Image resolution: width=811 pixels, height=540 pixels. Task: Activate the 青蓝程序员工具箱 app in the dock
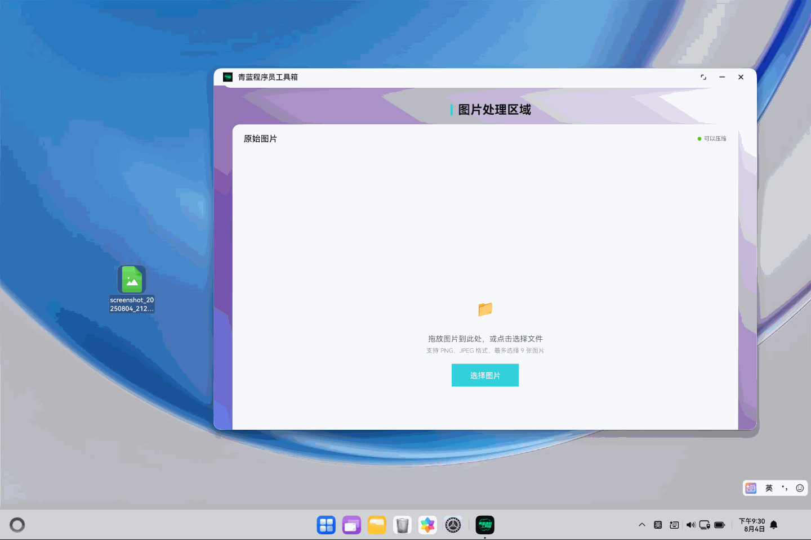coord(484,524)
